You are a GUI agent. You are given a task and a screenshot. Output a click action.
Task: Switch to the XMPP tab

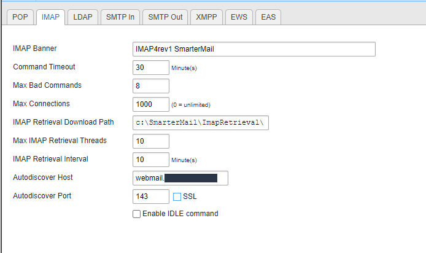point(206,17)
